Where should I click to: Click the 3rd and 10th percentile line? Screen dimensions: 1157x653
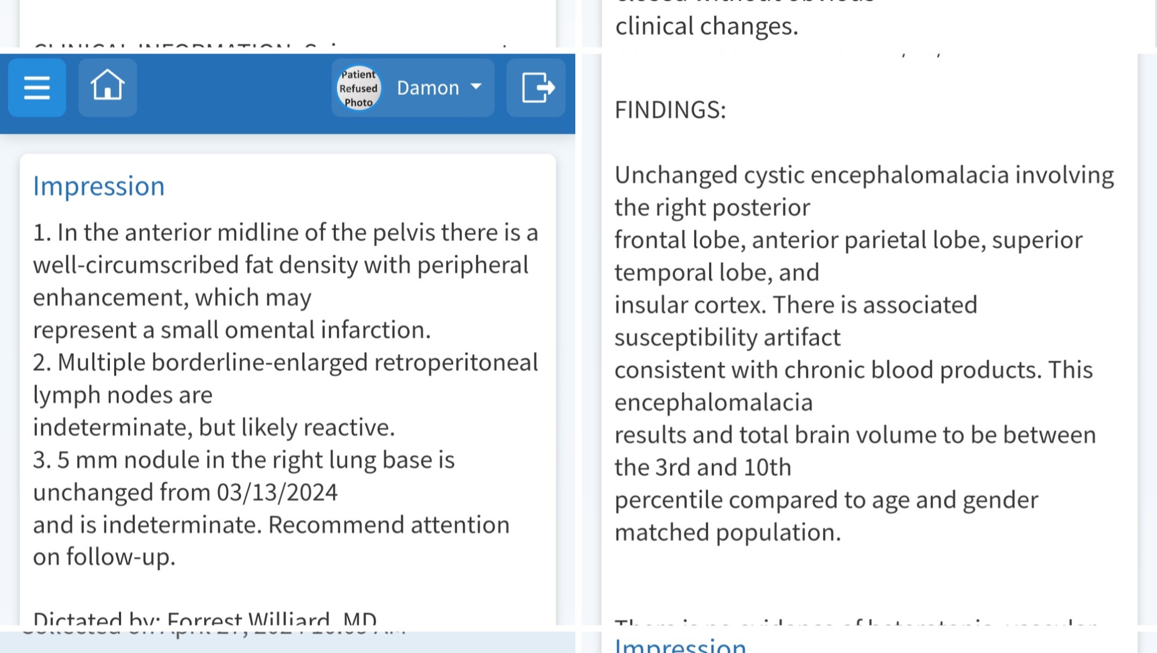pyautogui.click(x=703, y=467)
